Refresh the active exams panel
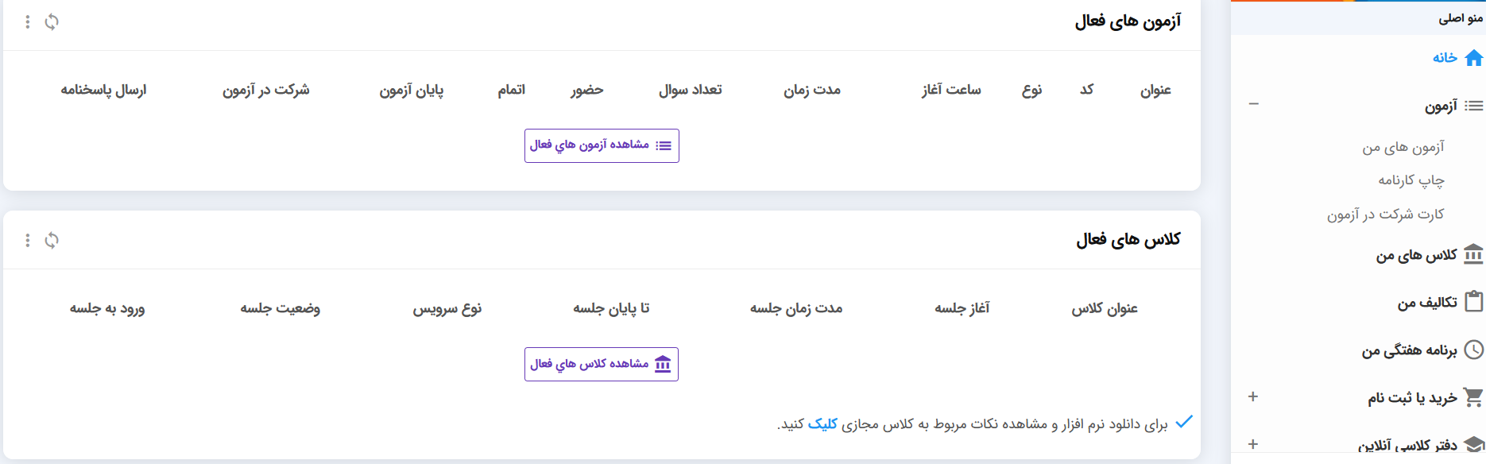1486x464 pixels. pyautogui.click(x=52, y=22)
